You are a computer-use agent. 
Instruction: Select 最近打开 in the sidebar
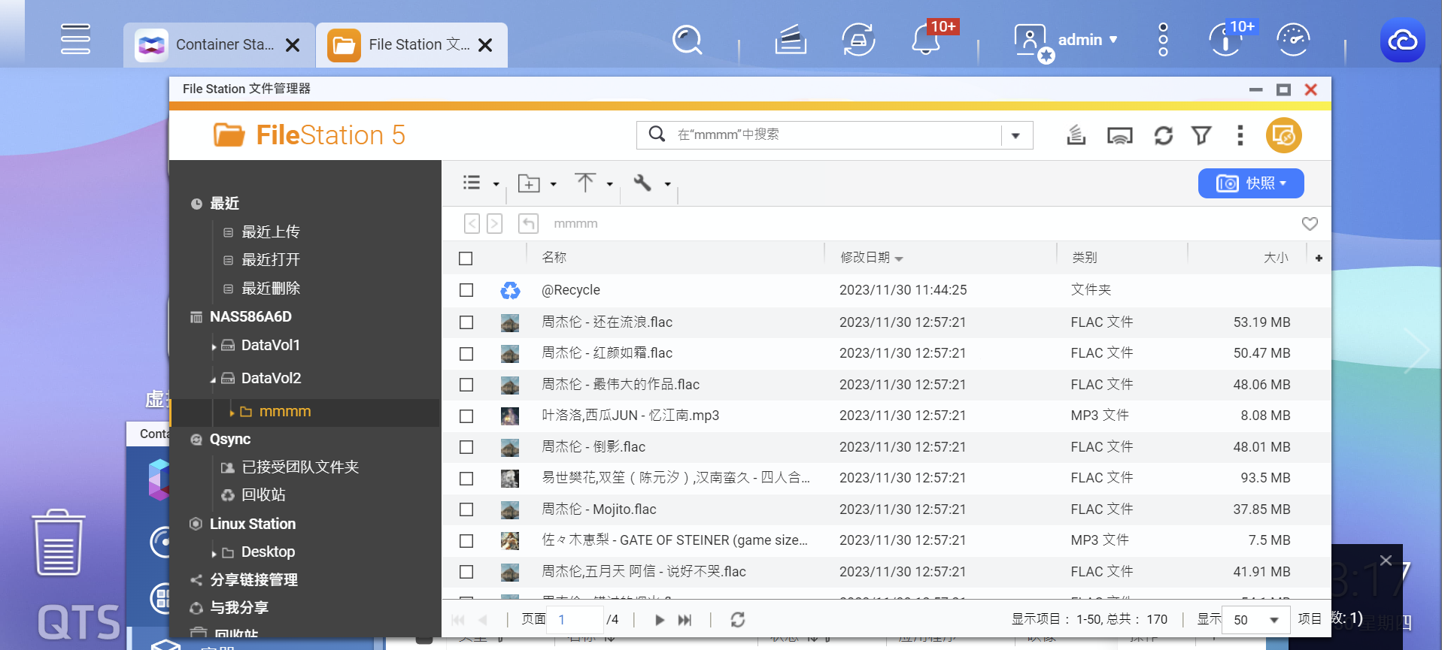pyautogui.click(x=271, y=260)
